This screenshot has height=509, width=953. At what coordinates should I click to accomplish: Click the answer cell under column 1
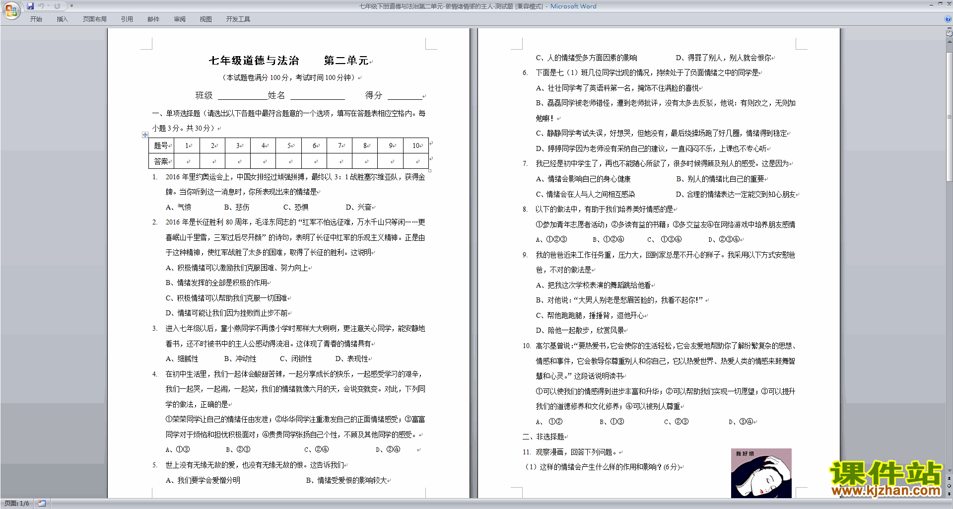click(x=187, y=161)
